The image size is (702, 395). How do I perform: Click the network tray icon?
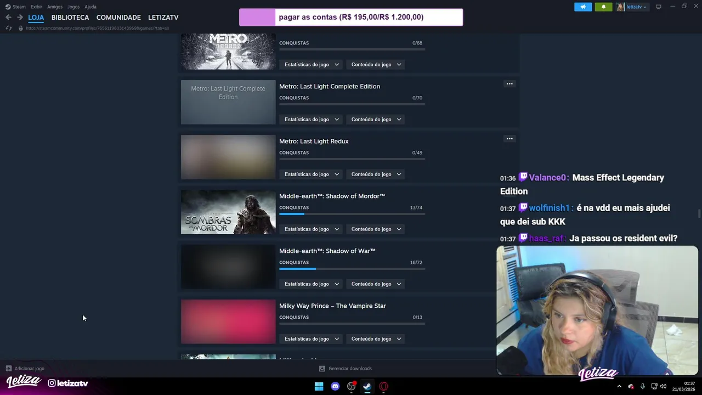[x=654, y=386]
